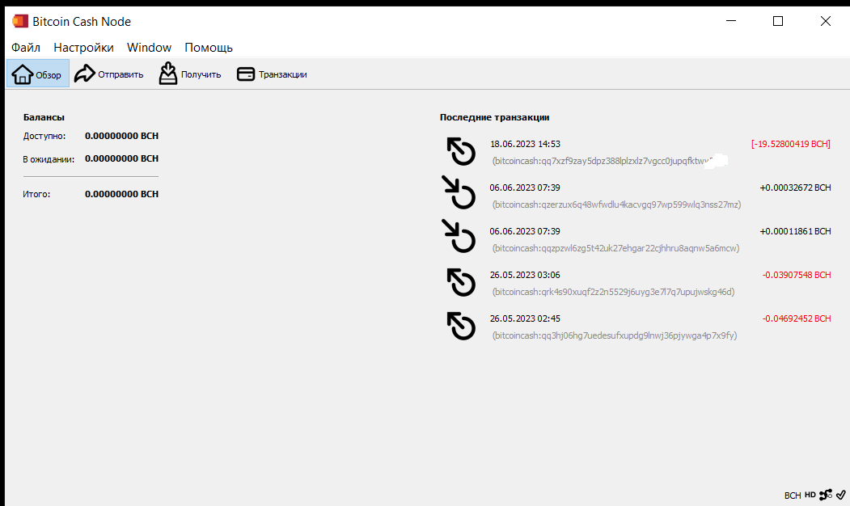Click the Балансы heading

click(x=44, y=117)
